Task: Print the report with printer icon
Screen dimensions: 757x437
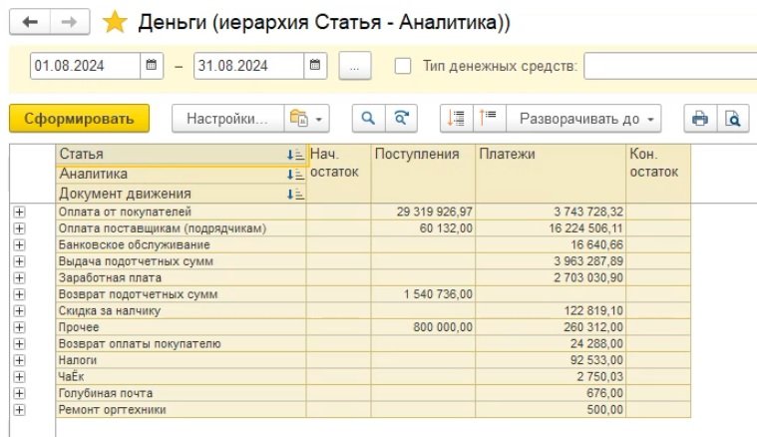Action: tap(700, 119)
